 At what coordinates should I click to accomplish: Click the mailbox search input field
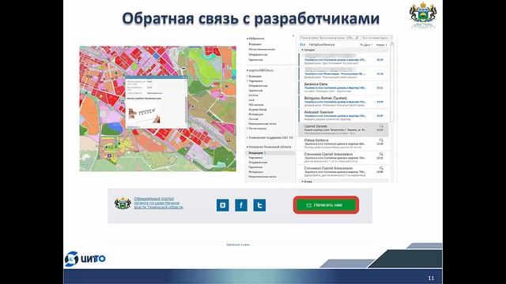[x=329, y=38]
